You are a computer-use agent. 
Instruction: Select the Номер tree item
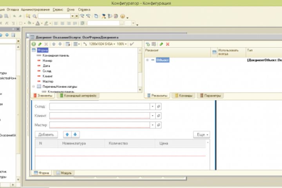[47, 61]
